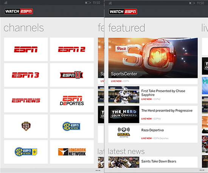
Task: Click the Pin it button on SportsCenter
Action: 121,48
